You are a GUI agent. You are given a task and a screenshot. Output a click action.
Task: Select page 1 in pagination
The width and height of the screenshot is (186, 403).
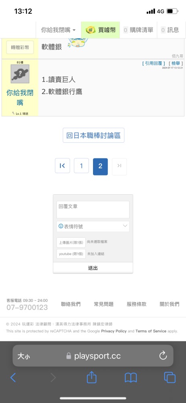pos(81,166)
